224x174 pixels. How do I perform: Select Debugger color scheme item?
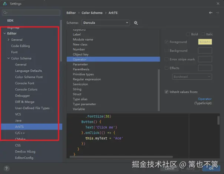point(22,96)
